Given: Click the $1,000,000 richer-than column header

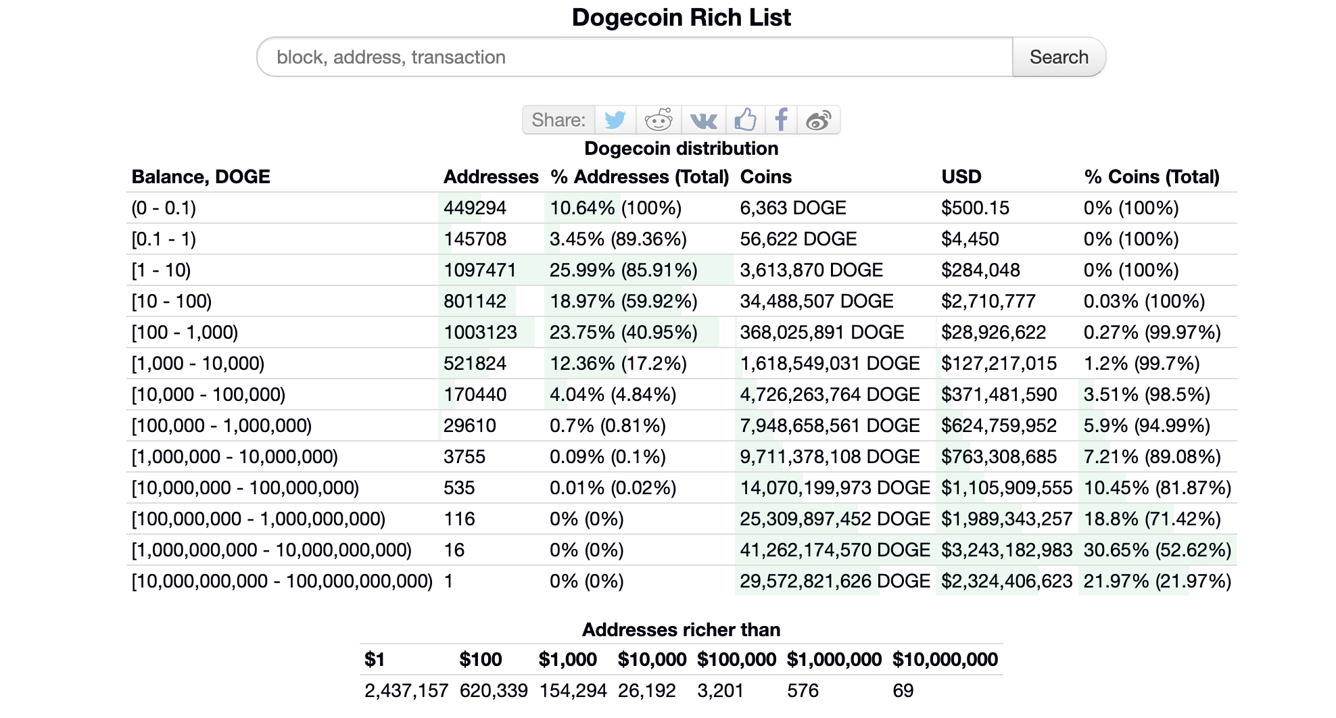Looking at the screenshot, I should click(x=834, y=660).
